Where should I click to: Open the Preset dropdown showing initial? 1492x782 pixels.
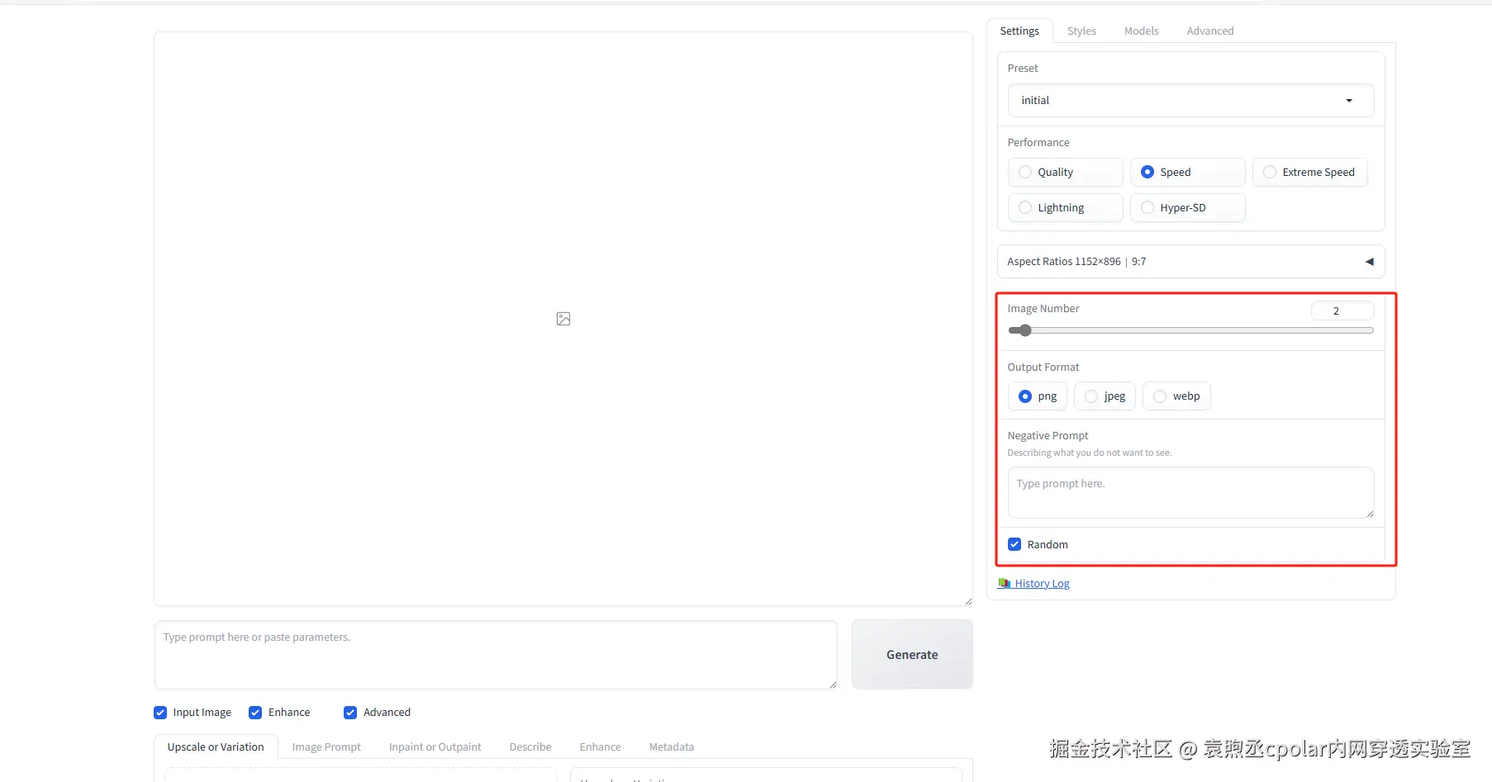[x=1190, y=101]
